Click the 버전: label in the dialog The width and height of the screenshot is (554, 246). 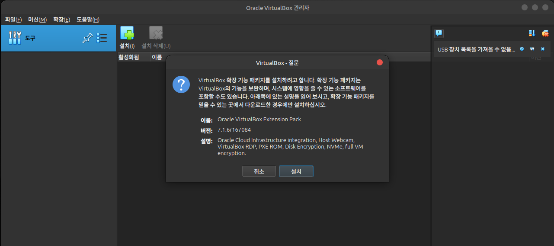click(207, 130)
